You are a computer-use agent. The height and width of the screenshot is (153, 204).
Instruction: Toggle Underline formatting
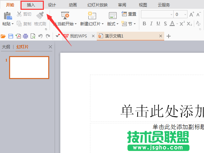coord(158,24)
